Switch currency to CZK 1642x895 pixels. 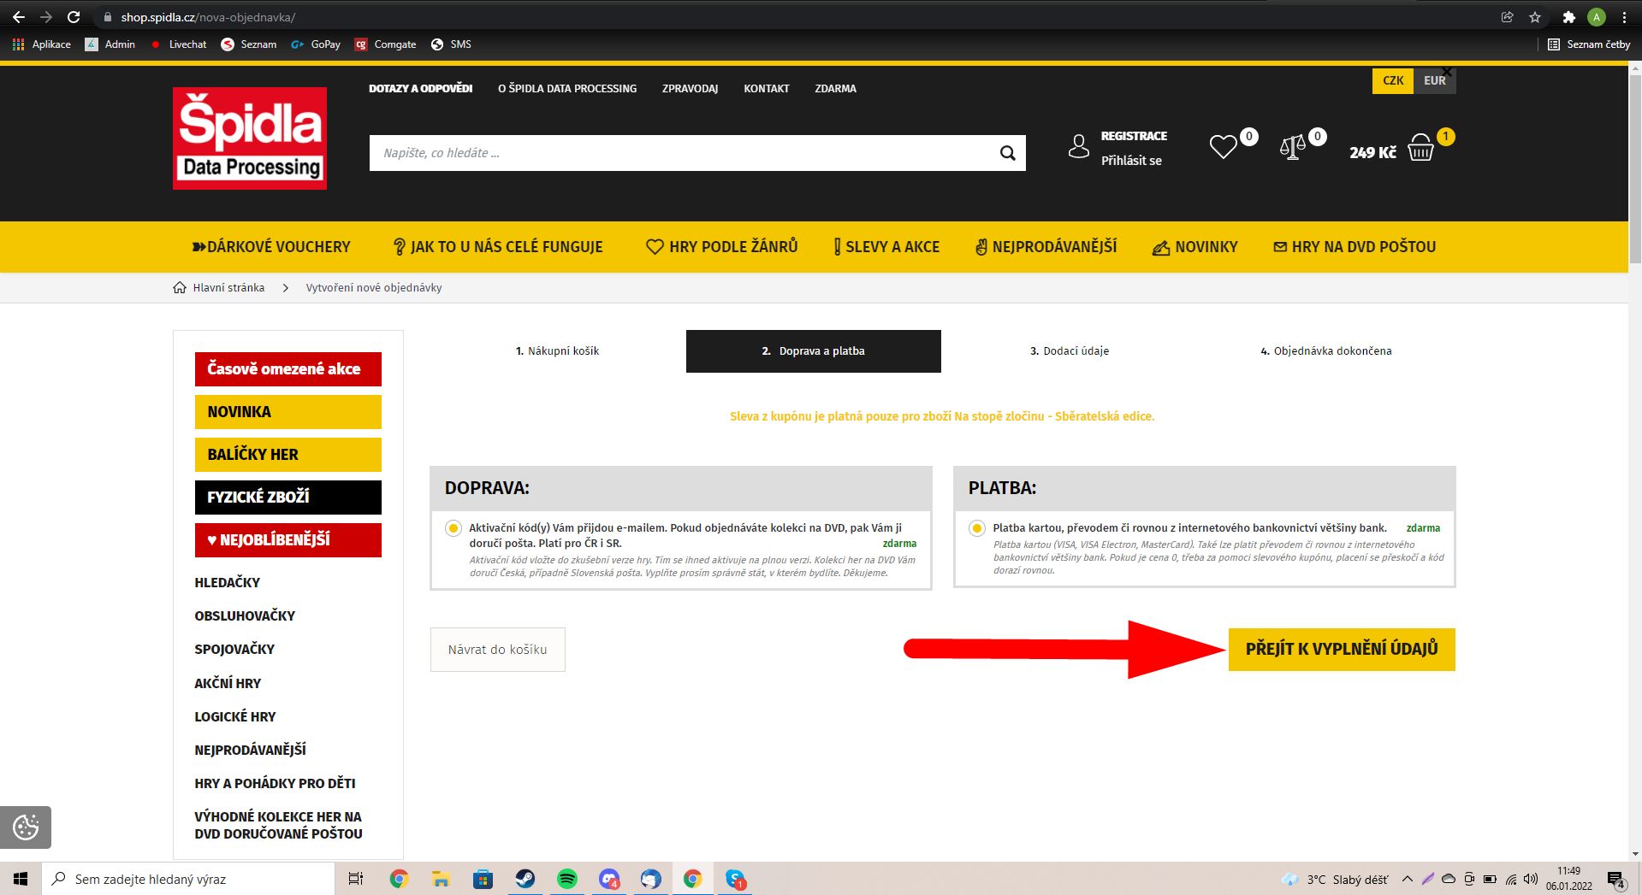coord(1393,80)
